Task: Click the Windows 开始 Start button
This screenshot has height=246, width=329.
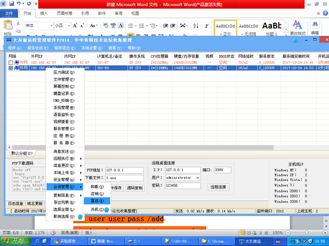Action: 15,241
